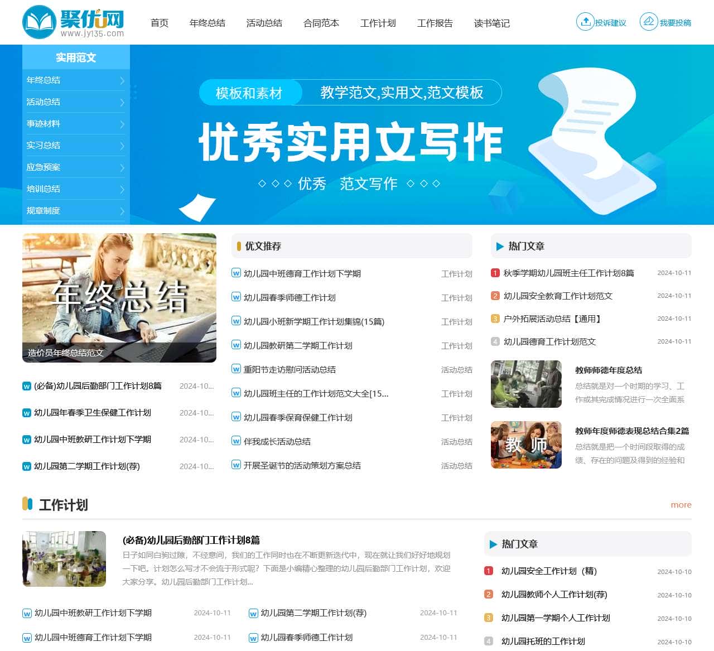Expand the 培训总结 sidebar chevron
Viewport: 714px width, 651px height.
tap(122, 189)
